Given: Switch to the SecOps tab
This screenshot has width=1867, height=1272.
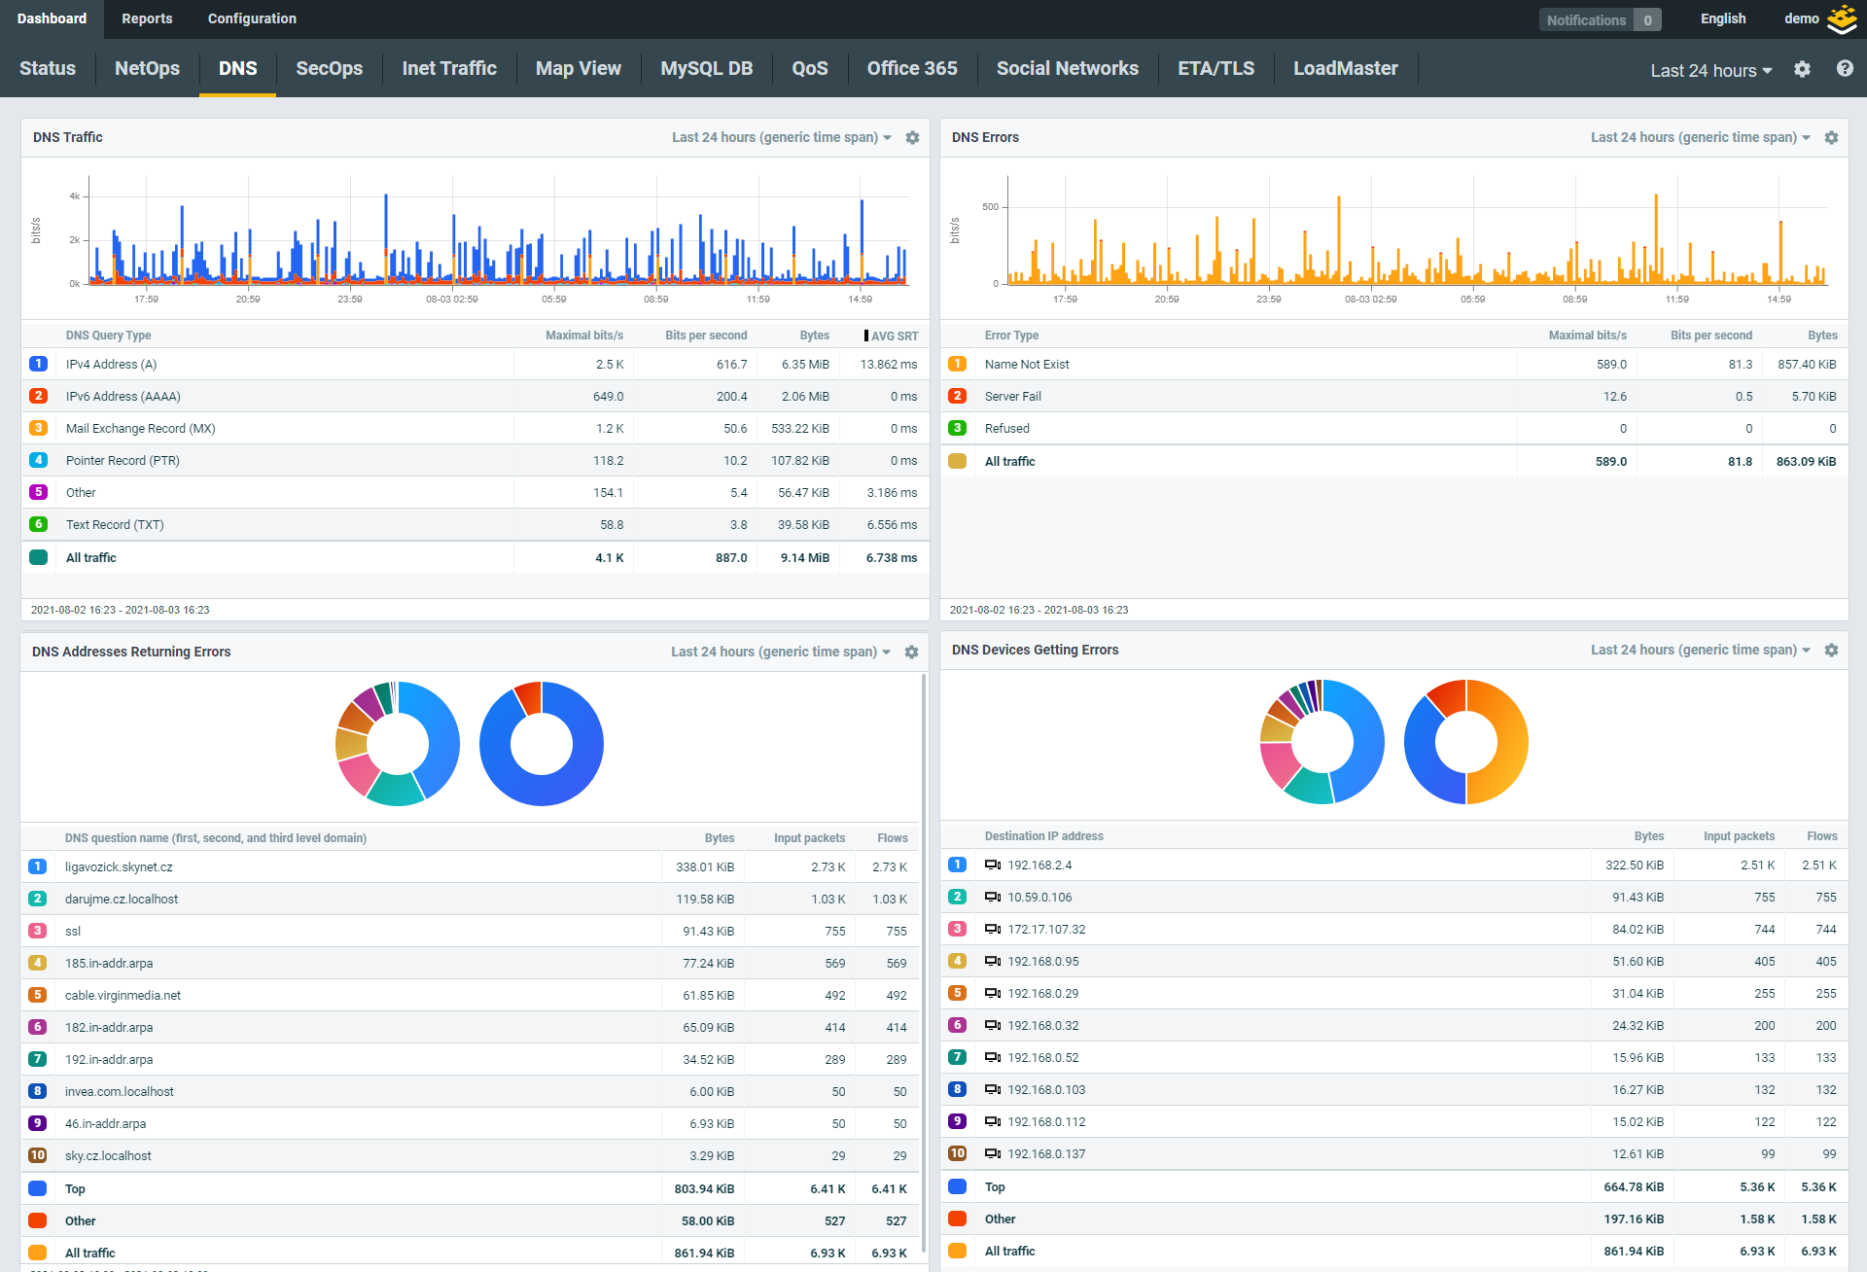Looking at the screenshot, I should (x=329, y=68).
